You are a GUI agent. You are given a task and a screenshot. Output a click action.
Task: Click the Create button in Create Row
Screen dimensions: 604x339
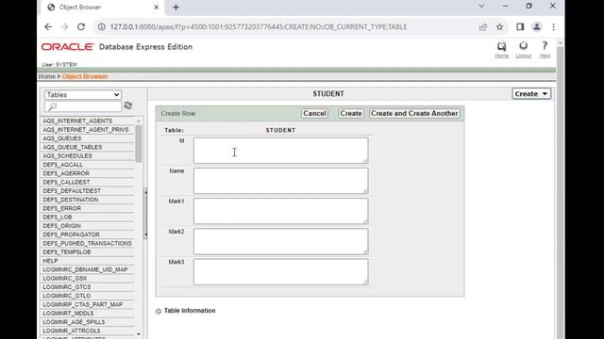click(x=351, y=113)
